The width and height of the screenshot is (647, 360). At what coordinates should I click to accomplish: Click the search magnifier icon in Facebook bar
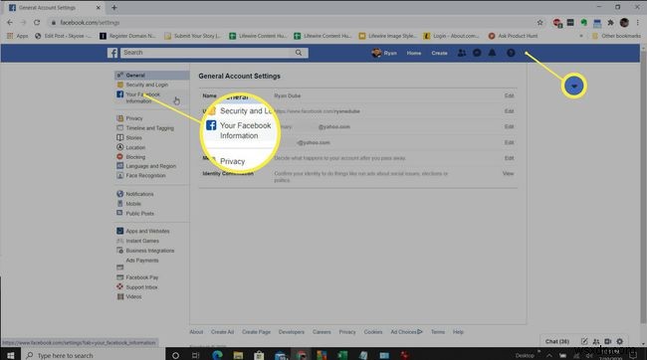[x=299, y=53]
